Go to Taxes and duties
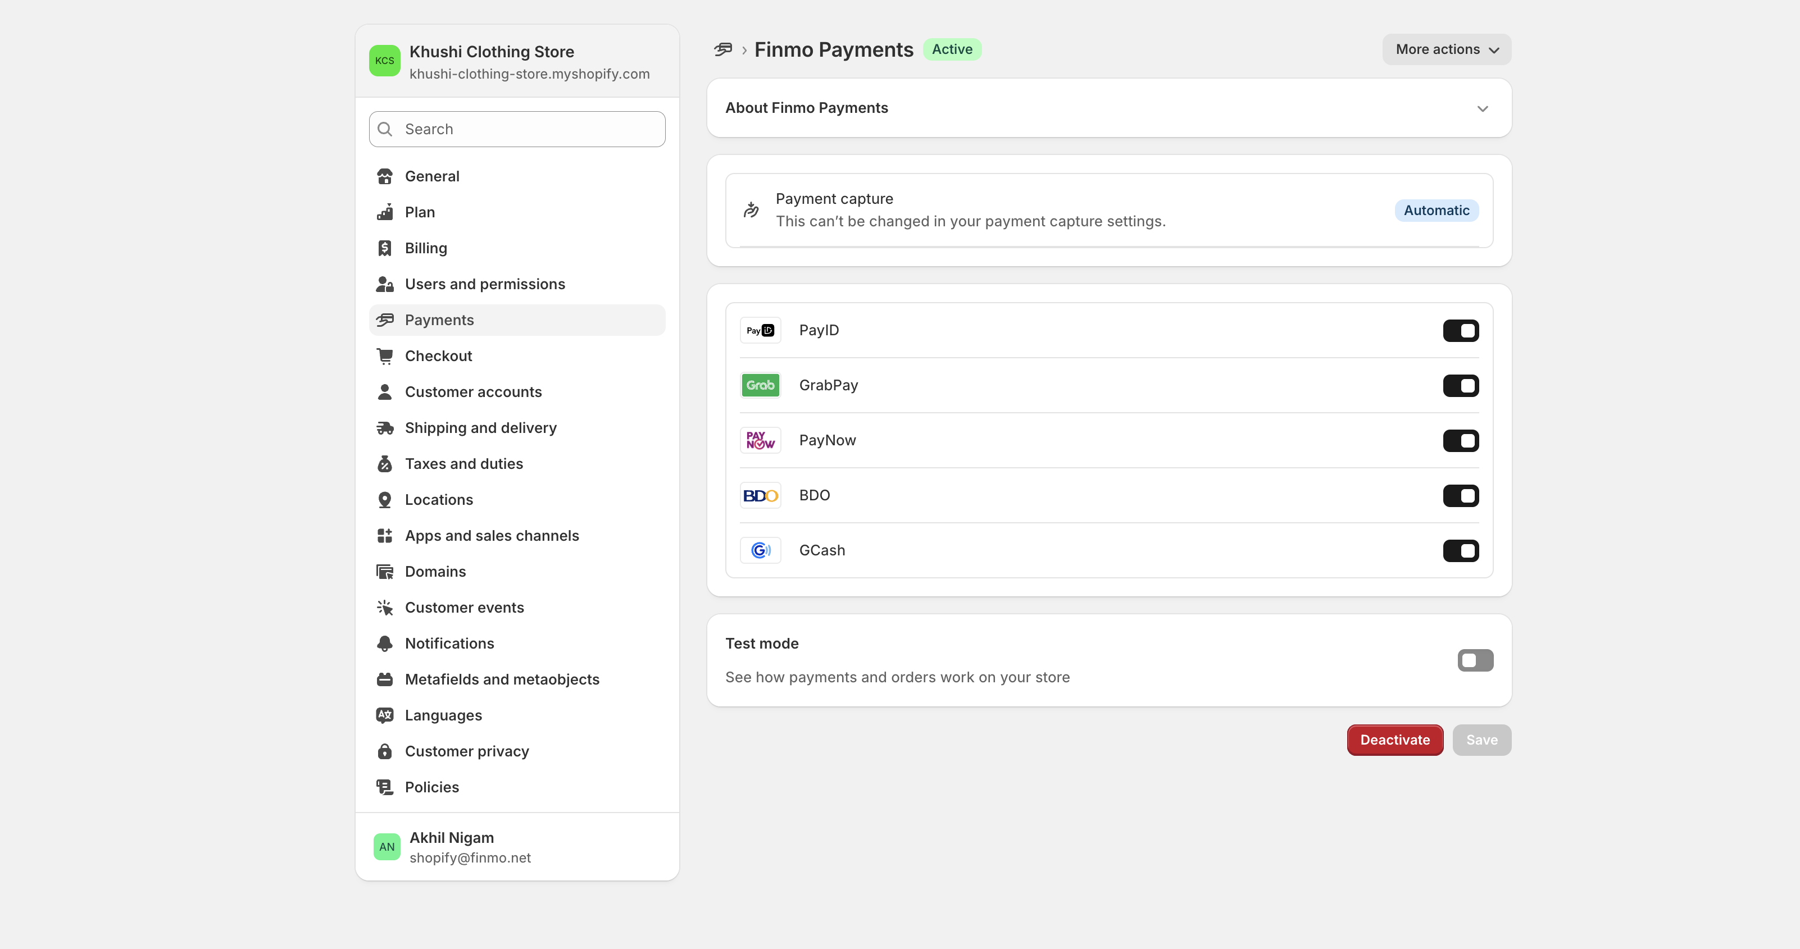Viewport: 1800px width, 949px height. coord(517,464)
